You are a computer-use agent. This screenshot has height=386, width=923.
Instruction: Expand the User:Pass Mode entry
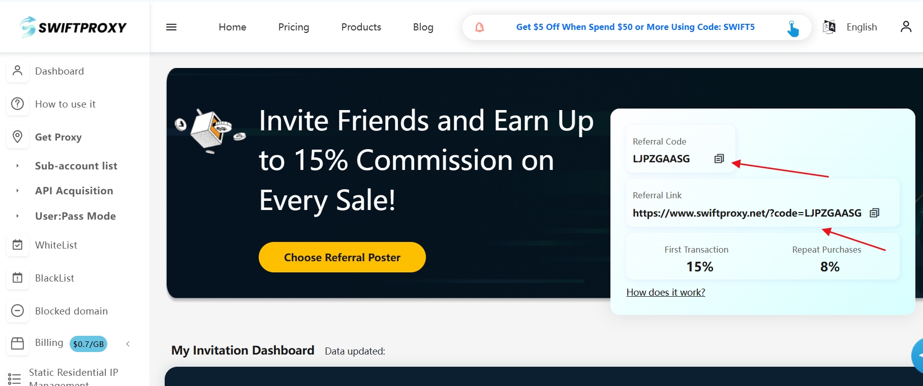coord(75,216)
